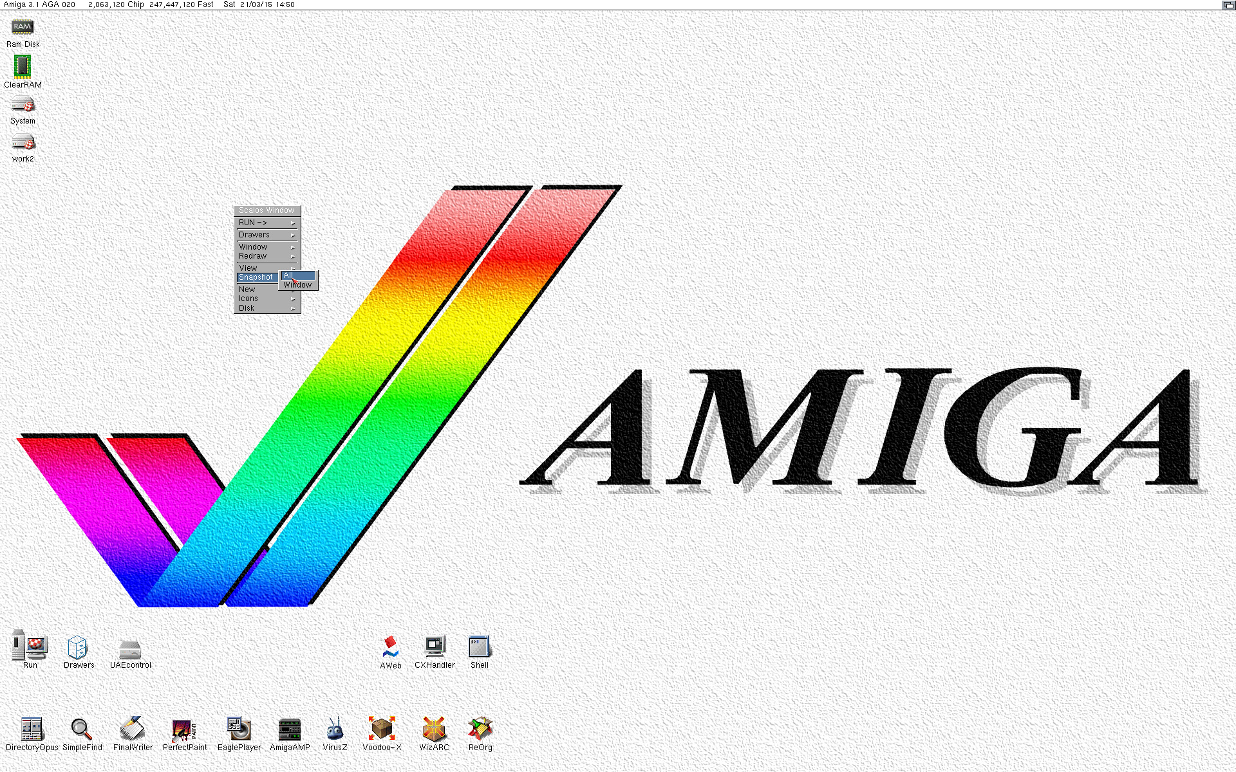Click the Run computer icon
The height and width of the screenshot is (772, 1236).
click(x=30, y=645)
